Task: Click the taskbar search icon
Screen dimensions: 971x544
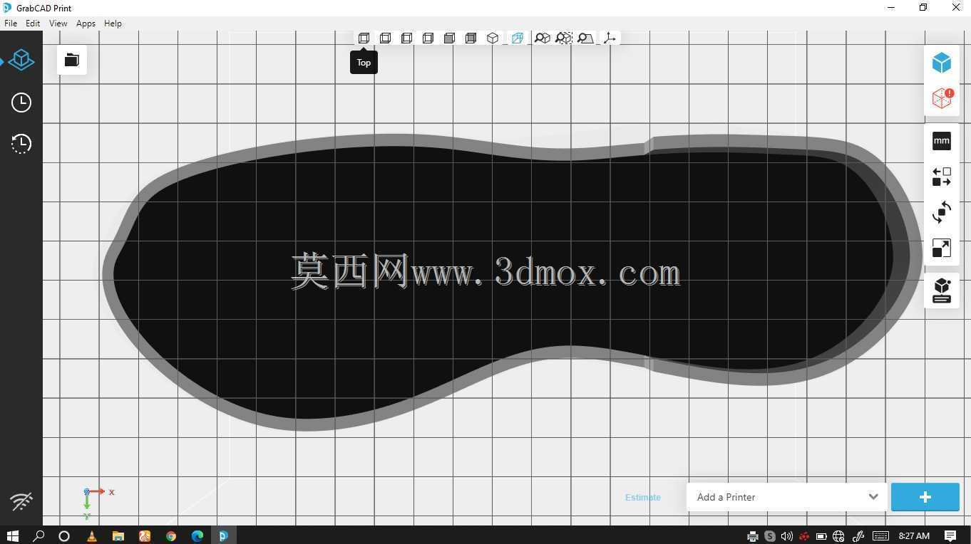Action: pos(38,535)
